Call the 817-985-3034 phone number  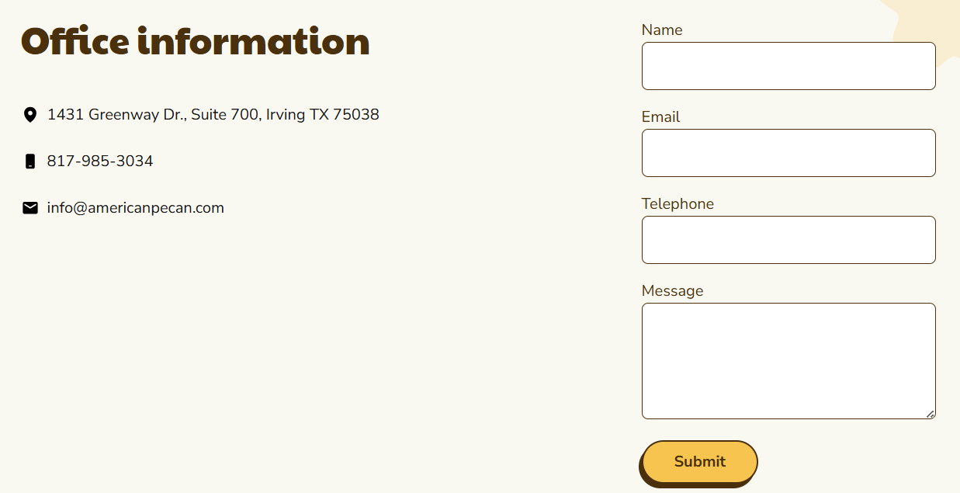(100, 161)
